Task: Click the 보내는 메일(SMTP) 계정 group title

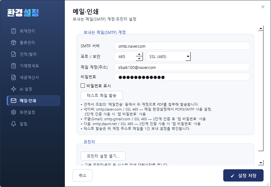Action: point(105,32)
